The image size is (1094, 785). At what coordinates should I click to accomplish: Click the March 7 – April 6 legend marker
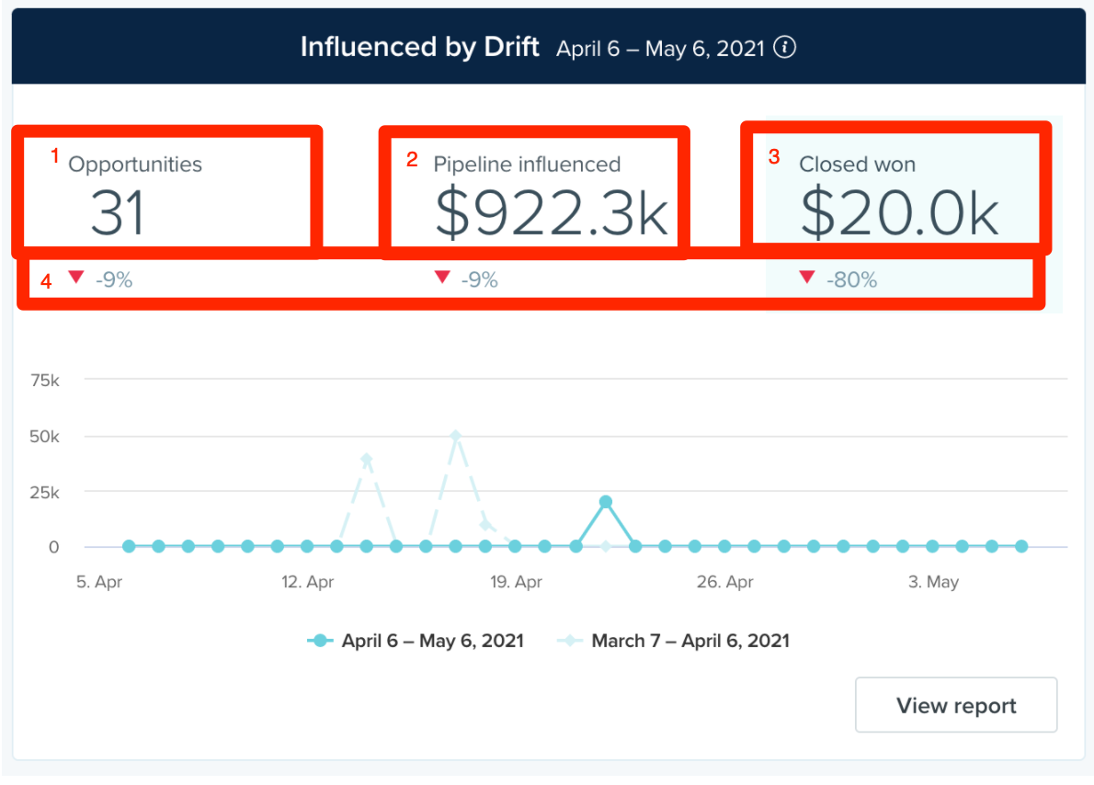click(570, 641)
